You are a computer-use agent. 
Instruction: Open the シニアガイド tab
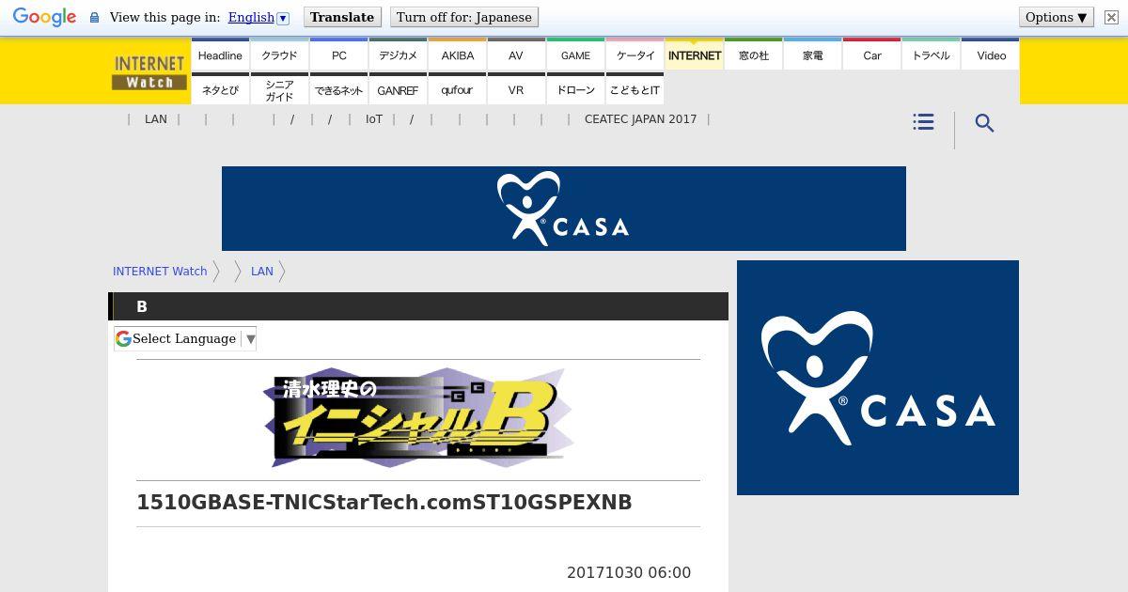pos(279,89)
